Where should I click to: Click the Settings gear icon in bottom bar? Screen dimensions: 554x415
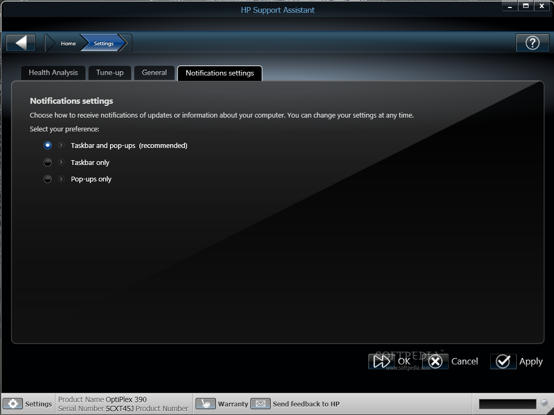tap(13, 404)
